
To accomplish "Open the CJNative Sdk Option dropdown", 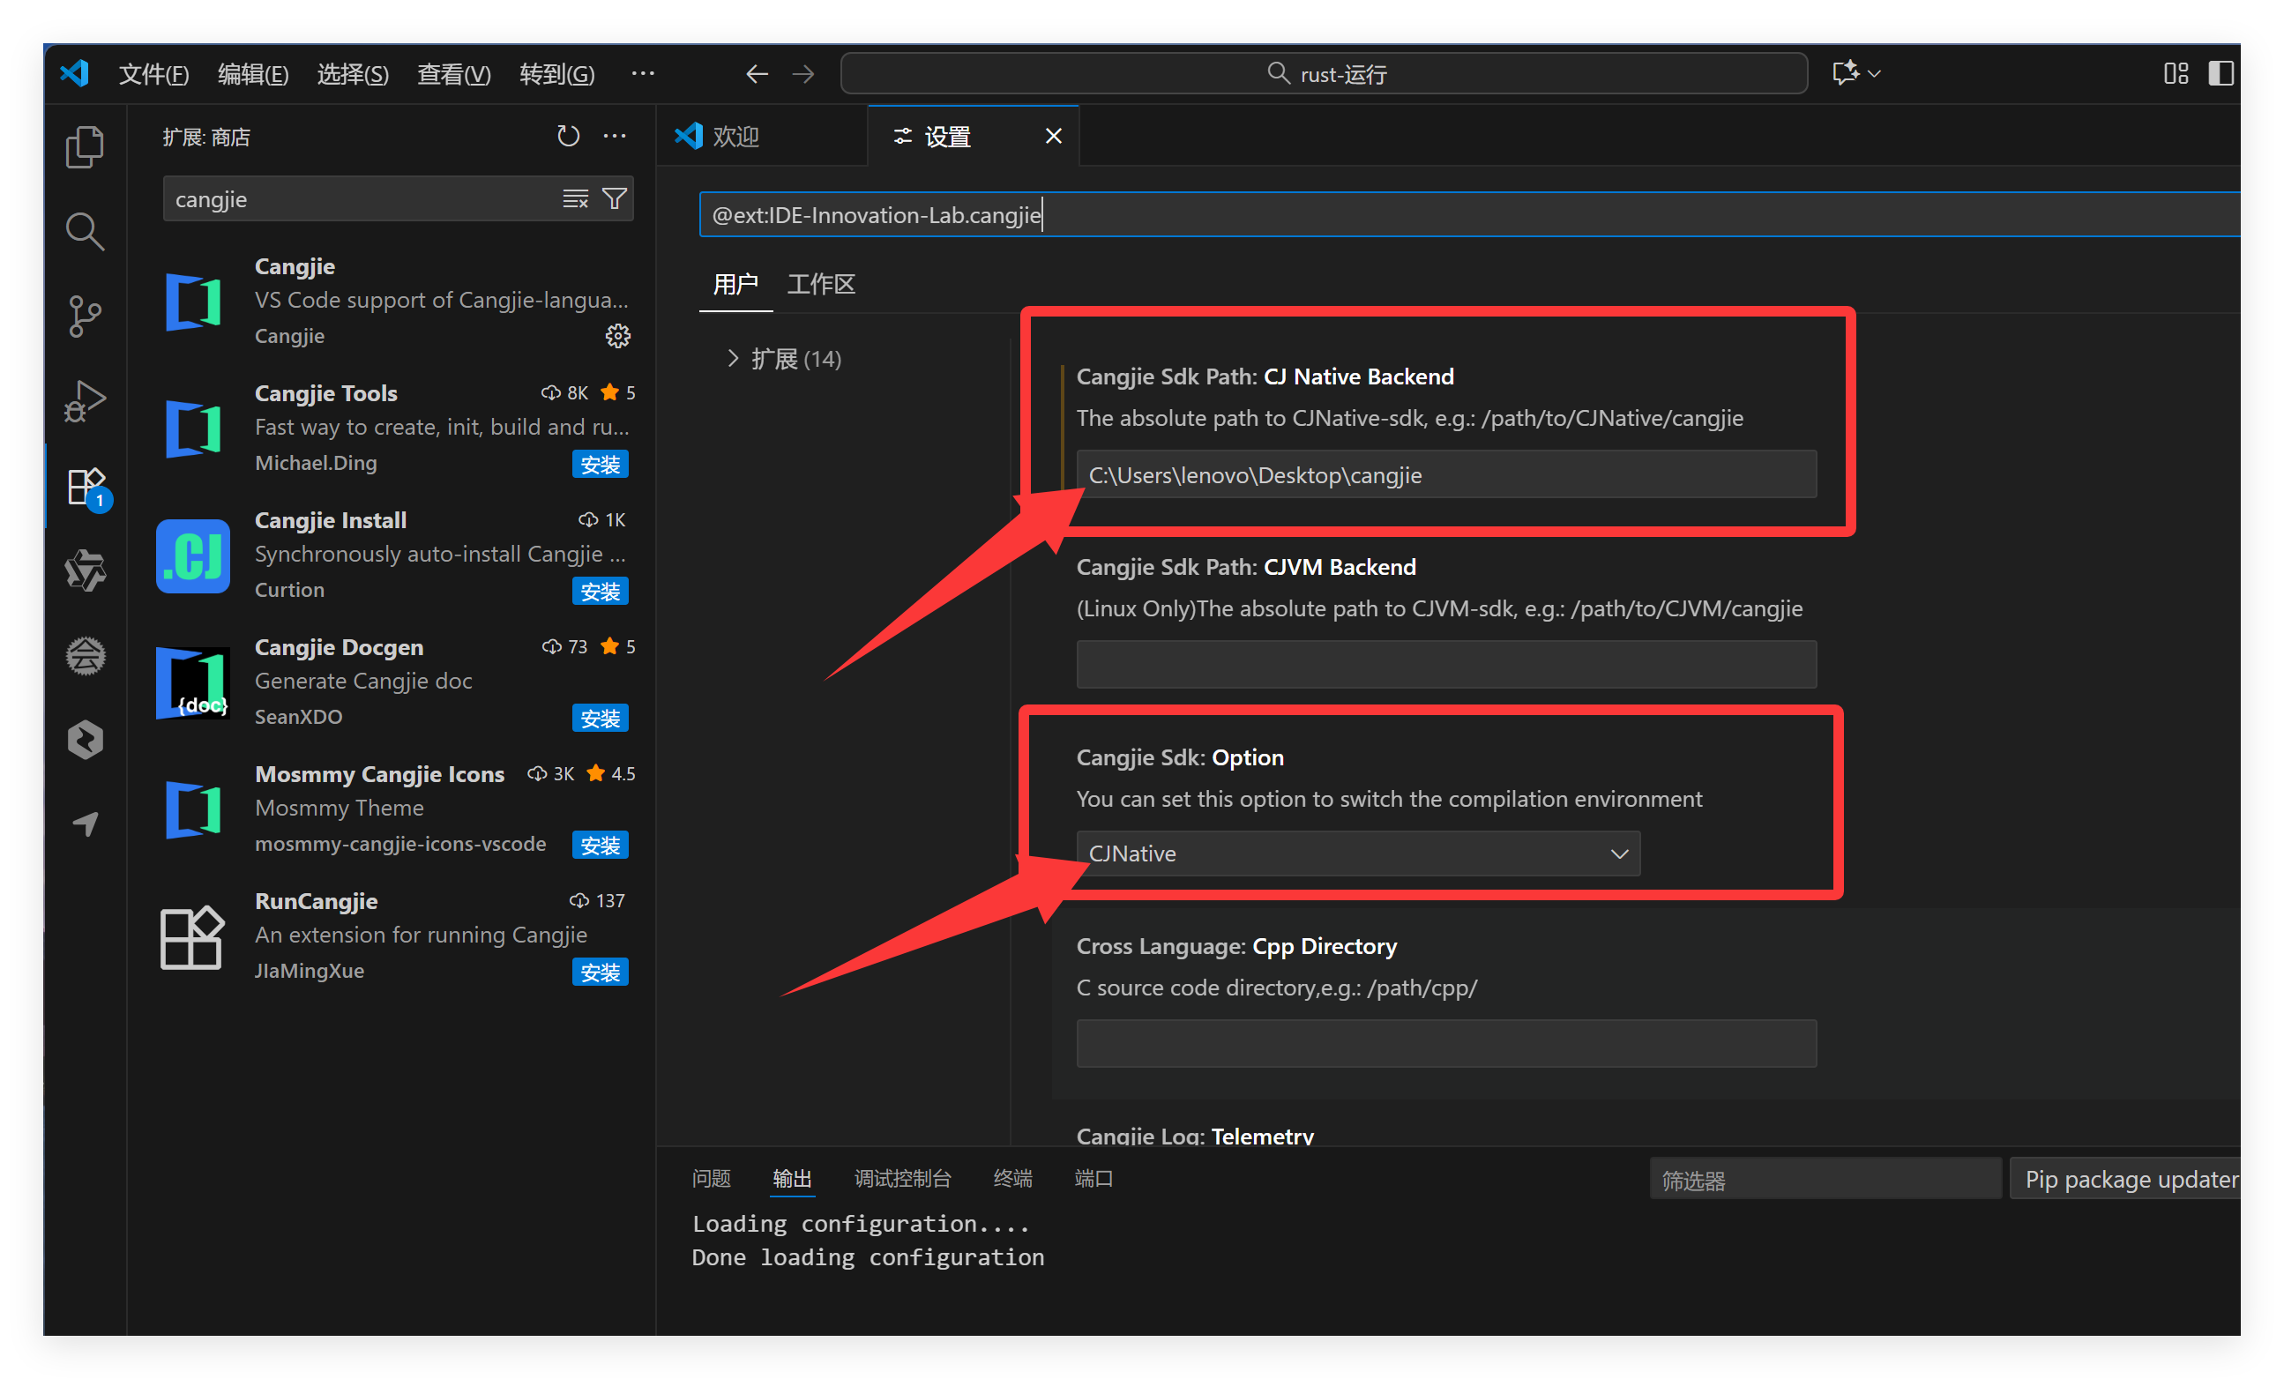I will [x=1357, y=853].
